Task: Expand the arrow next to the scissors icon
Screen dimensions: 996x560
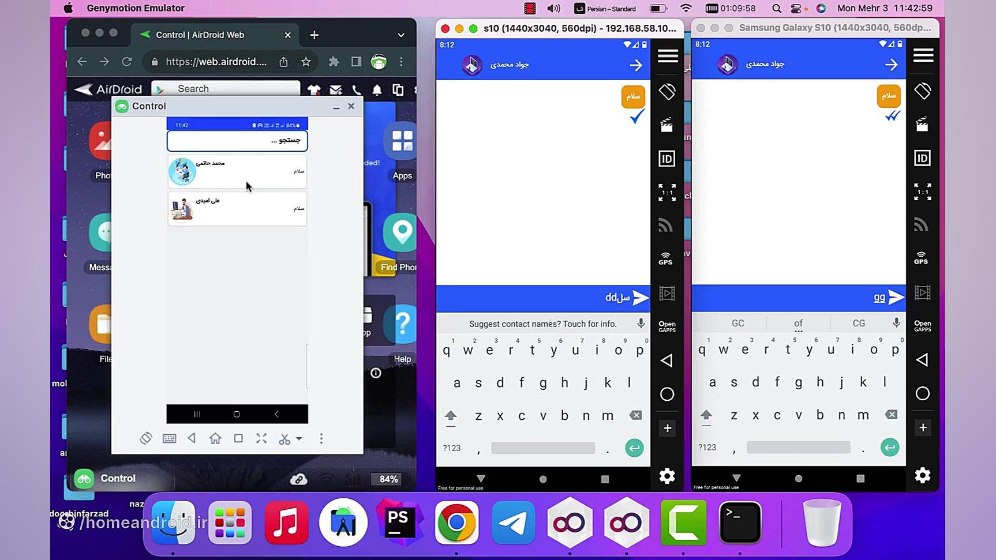Action: [x=299, y=439]
